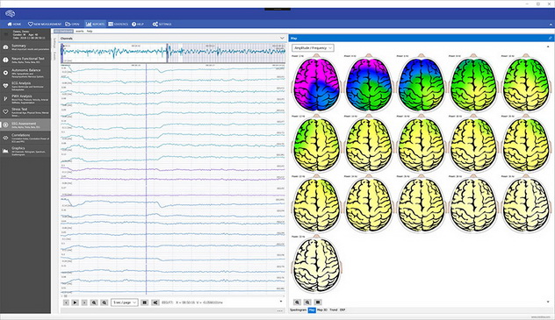Image resolution: width=555 pixels, height=320 pixels.
Task: Toggle grid view in channel toolbar
Action: [x=144, y=302]
